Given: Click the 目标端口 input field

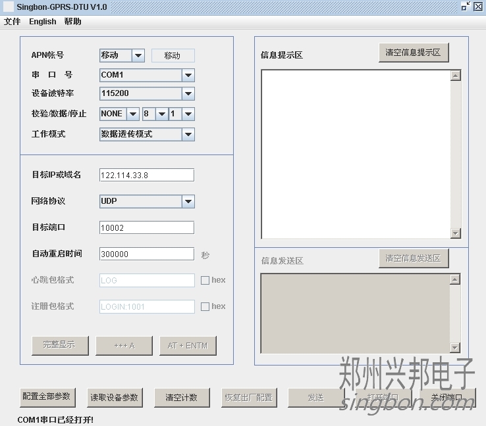Looking at the screenshot, I should point(146,227).
